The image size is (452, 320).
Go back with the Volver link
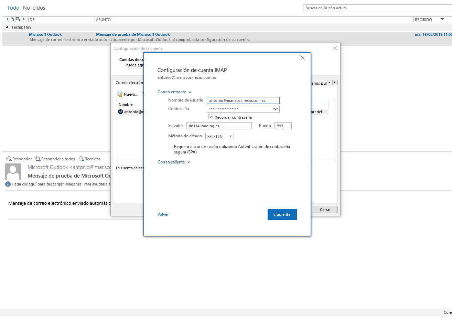pyautogui.click(x=163, y=214)
